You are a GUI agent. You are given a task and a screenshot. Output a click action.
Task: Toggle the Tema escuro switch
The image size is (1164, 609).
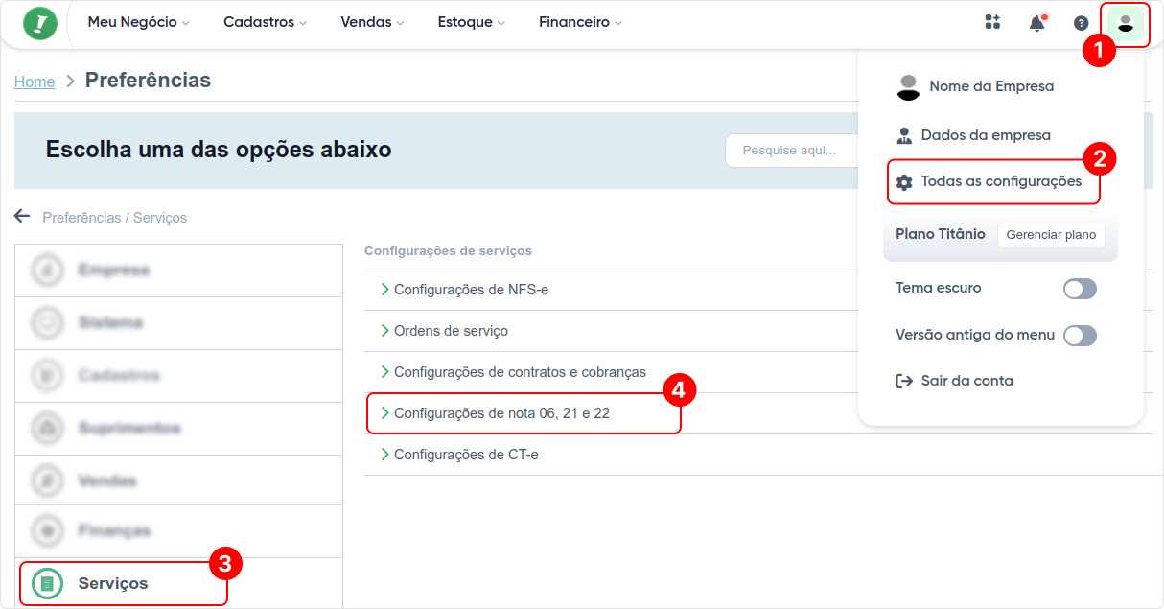point(1080,289)
